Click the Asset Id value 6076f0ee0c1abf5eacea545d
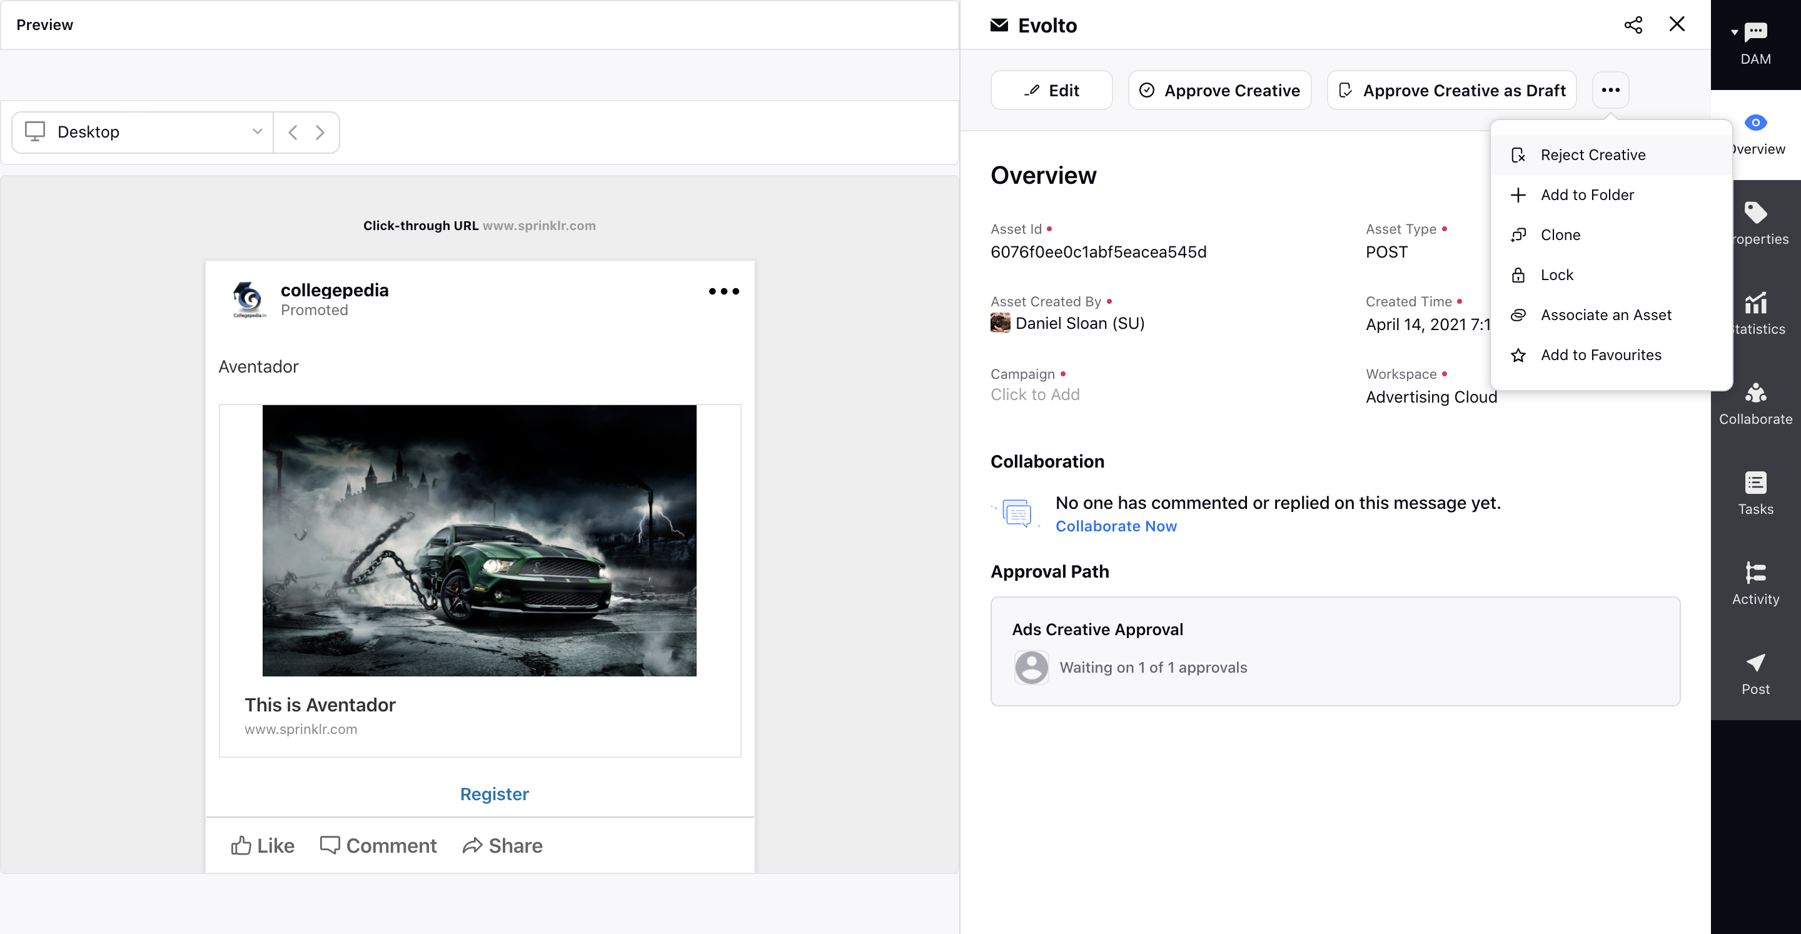This screenshot has height=934, width=1801. coord(1098,253)
